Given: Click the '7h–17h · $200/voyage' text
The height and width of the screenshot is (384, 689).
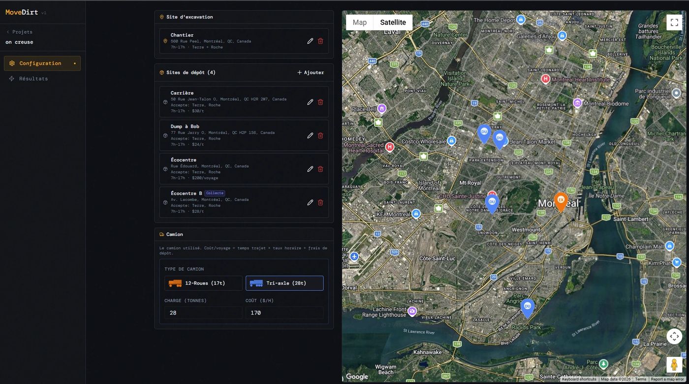Looking at the screenshot, I should coord(195,178).
